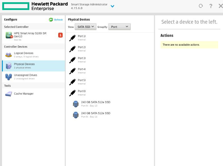Viewport: 223px width, 166px height.
Task: Select Physical Devices in the sidebar
Action: (x=24, y=64)
